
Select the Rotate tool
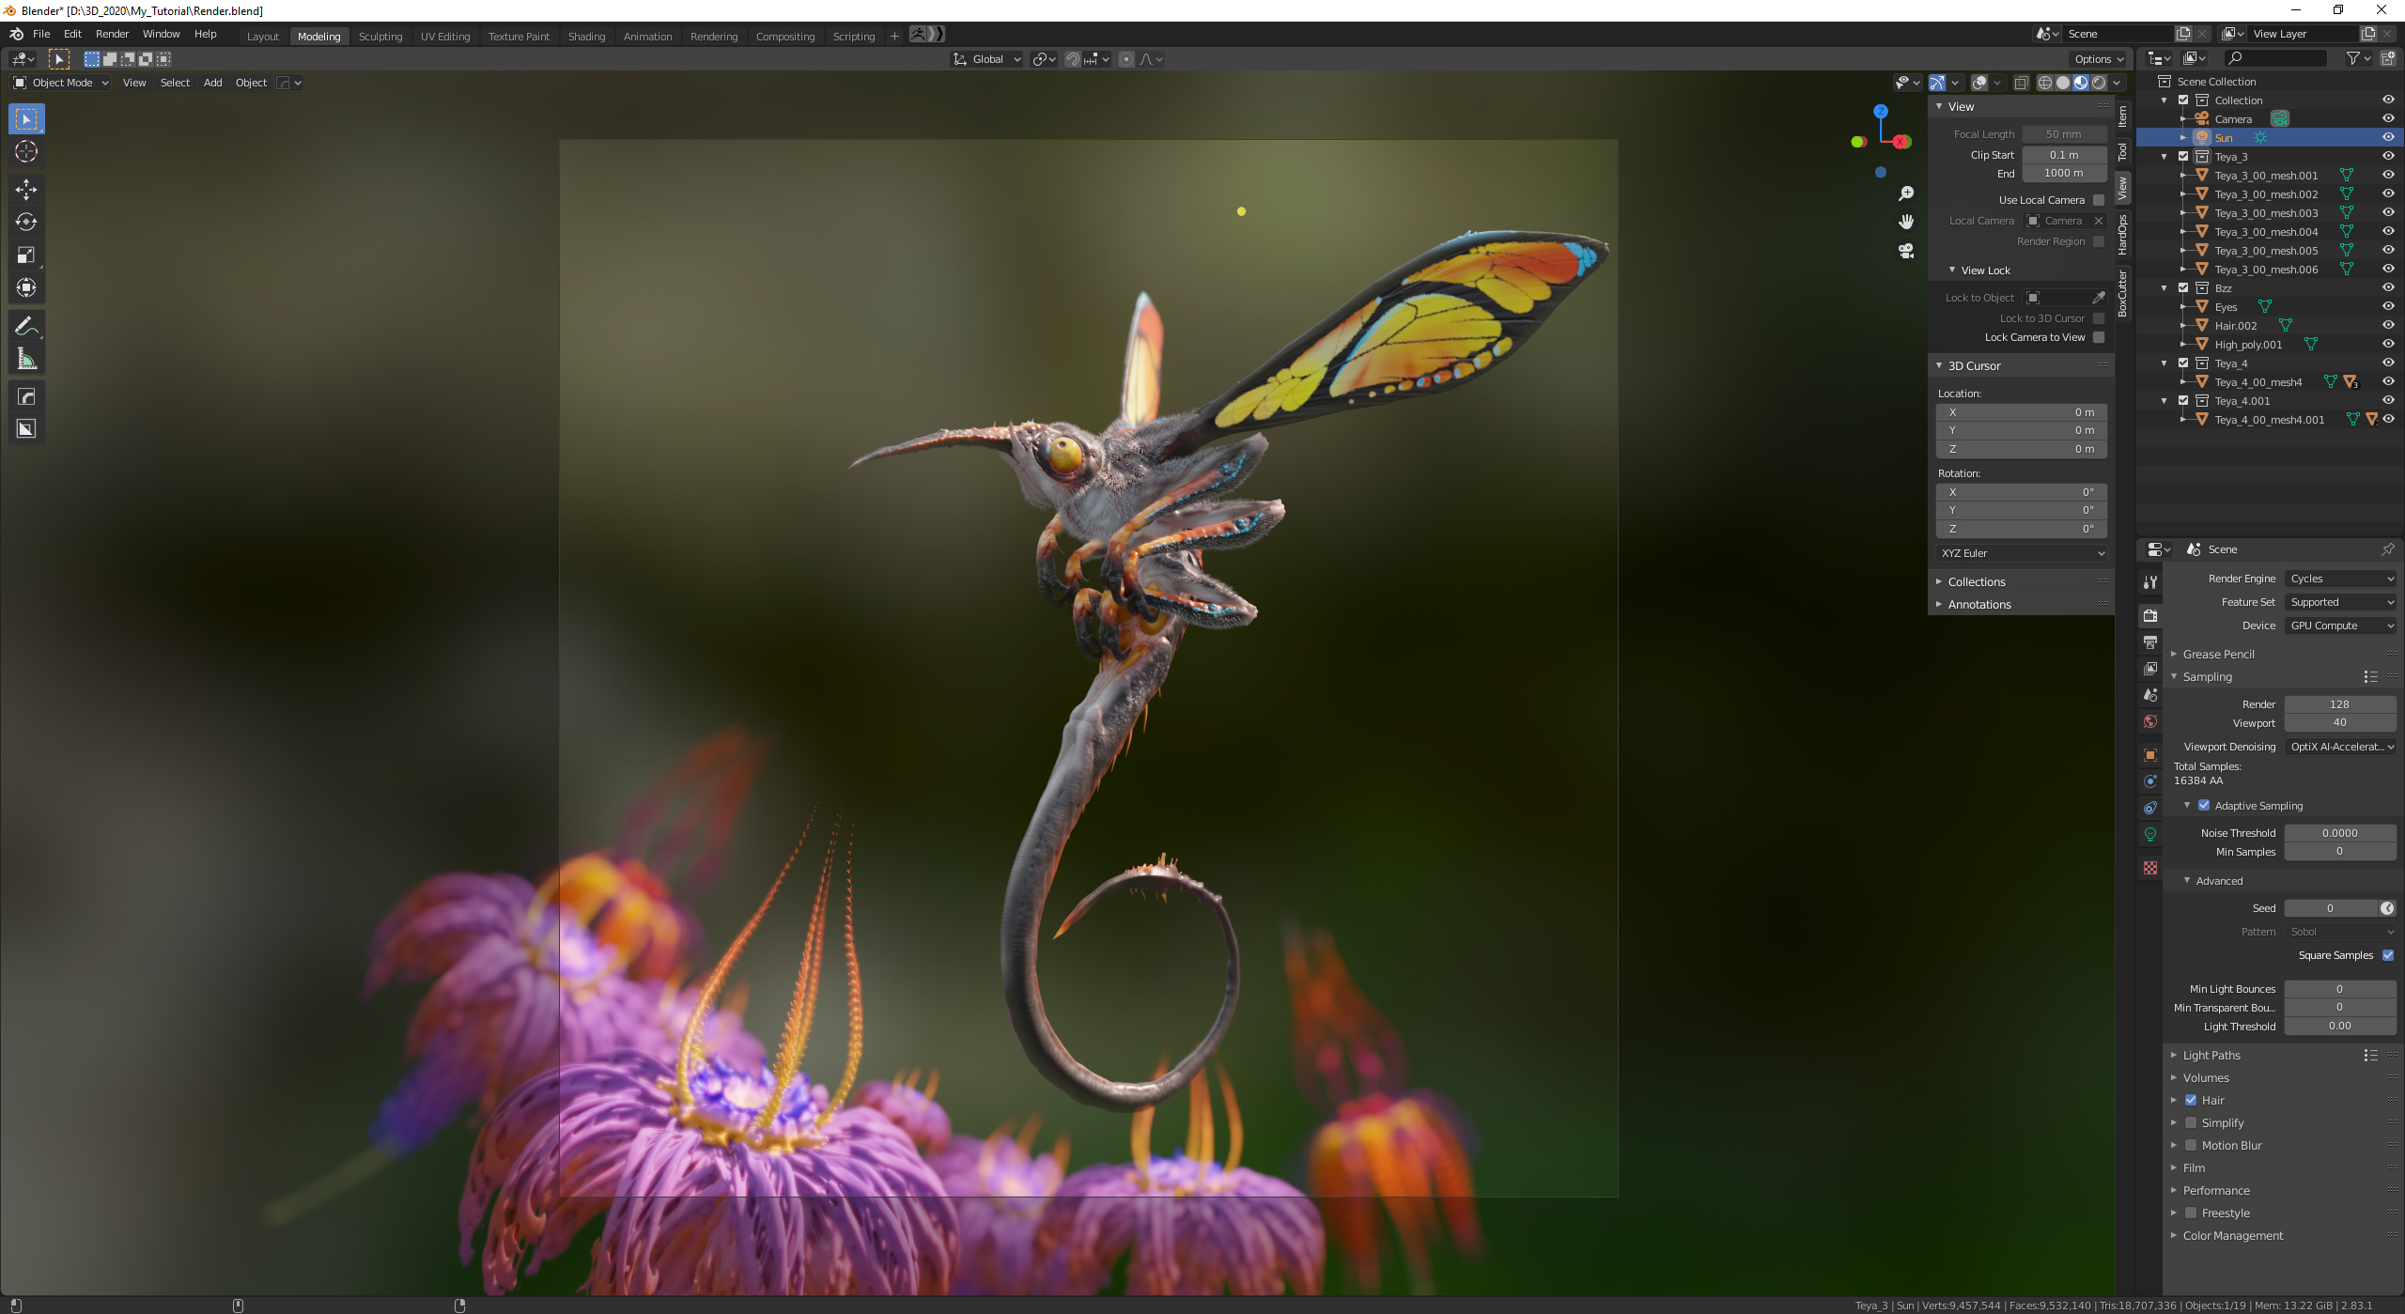(x=26, y=223)
